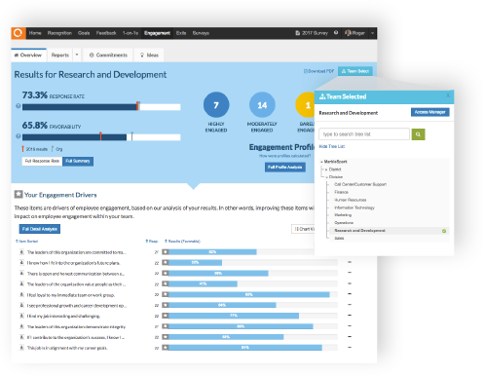
Task: Open the Home menu item
Action: click(x=35, y=33)
